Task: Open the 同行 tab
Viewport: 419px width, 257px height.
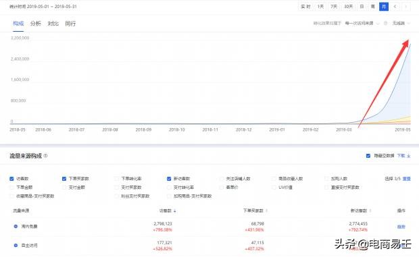Action: point(70,24)
